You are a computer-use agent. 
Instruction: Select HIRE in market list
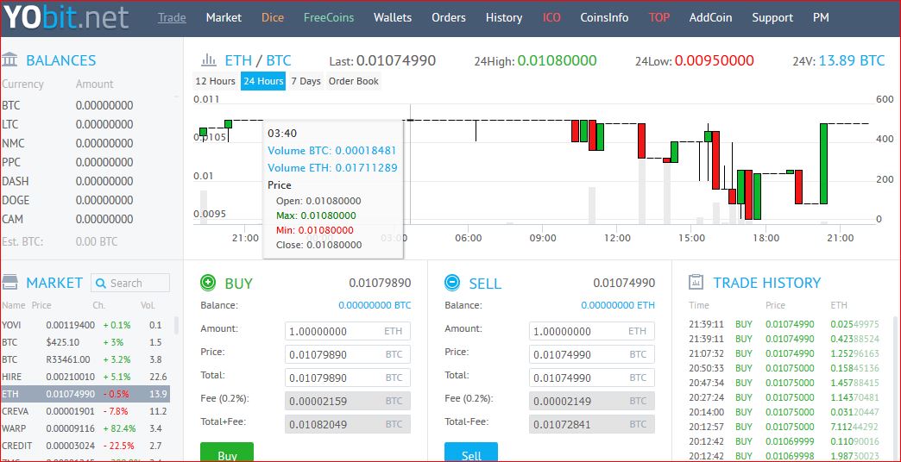85,377
